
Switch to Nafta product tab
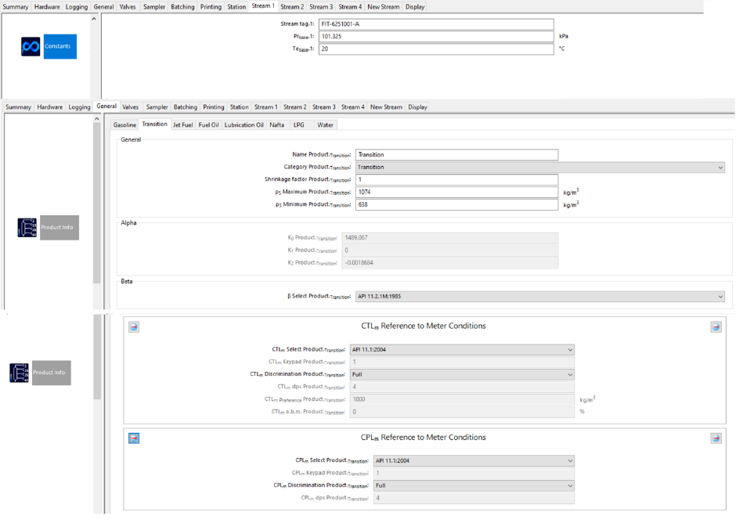pos(276,125)
